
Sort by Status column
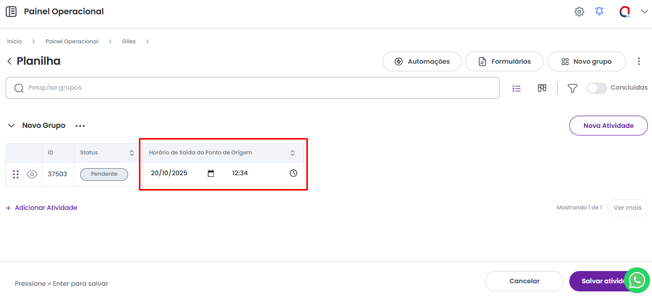tap(131, 152)
